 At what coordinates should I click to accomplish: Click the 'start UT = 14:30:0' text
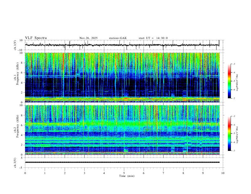tap(153, 38)
